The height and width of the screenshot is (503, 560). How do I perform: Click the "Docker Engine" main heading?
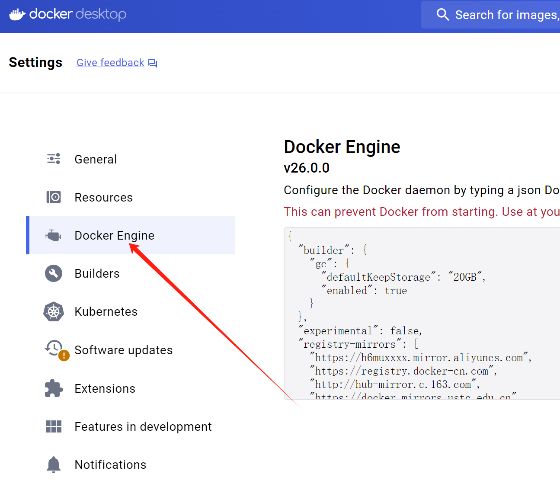[342, 147]
